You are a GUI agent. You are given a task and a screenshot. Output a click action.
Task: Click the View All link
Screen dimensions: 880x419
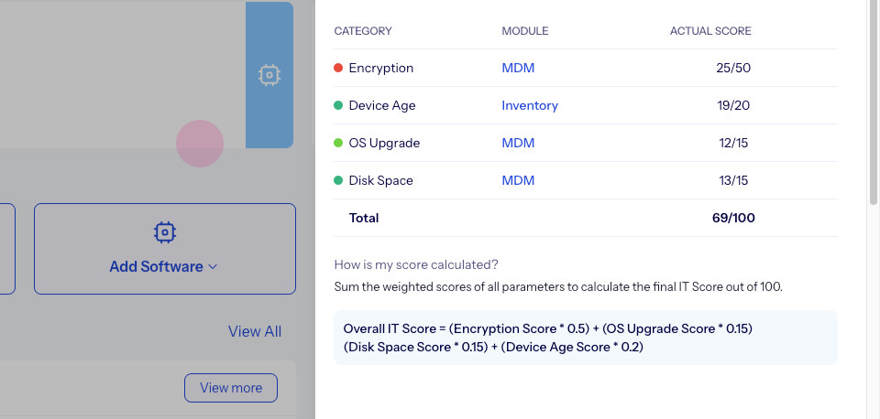point(255,331)
